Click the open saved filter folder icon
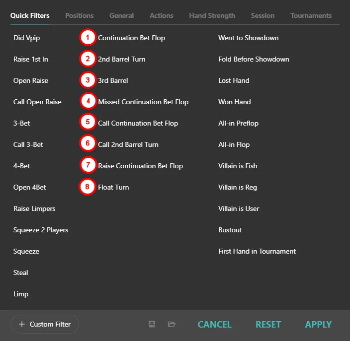Viewport: 350px width, 341px height. coord(172,324)
